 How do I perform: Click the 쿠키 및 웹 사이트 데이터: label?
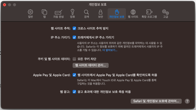click(x=54, y=59)
